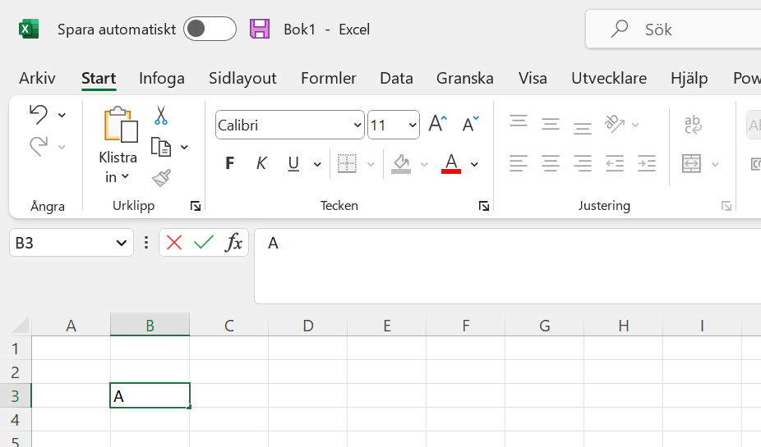Click the cell borders icon
The image size is (761, 447).
(347, 164)
